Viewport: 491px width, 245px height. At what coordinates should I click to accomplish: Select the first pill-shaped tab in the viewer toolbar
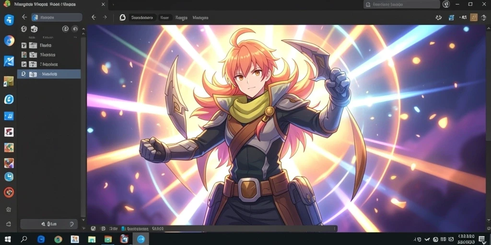[142, 18]
